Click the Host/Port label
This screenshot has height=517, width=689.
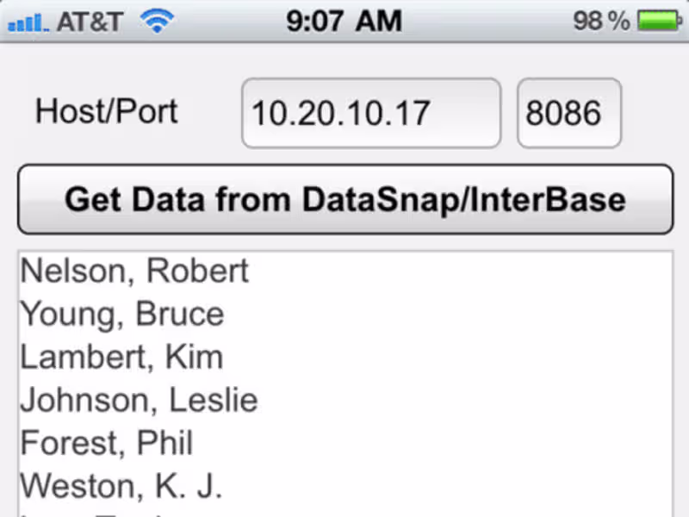pos(106,112)
